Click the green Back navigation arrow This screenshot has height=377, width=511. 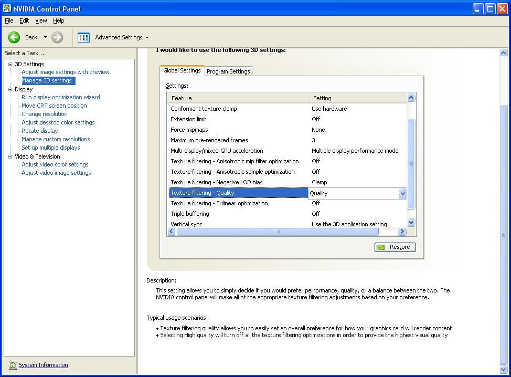[14, 37]
